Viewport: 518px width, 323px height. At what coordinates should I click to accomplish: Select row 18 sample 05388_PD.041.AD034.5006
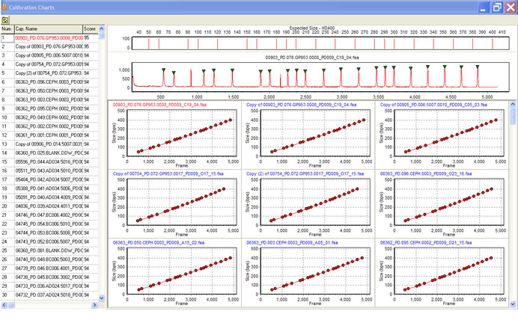(x=49, y=188)
